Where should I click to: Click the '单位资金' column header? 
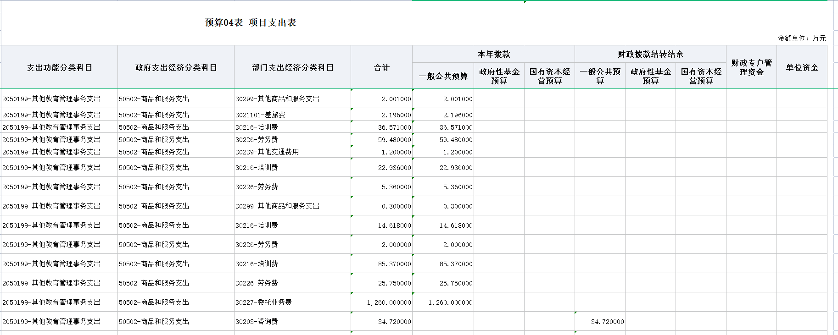coord(802,67)
